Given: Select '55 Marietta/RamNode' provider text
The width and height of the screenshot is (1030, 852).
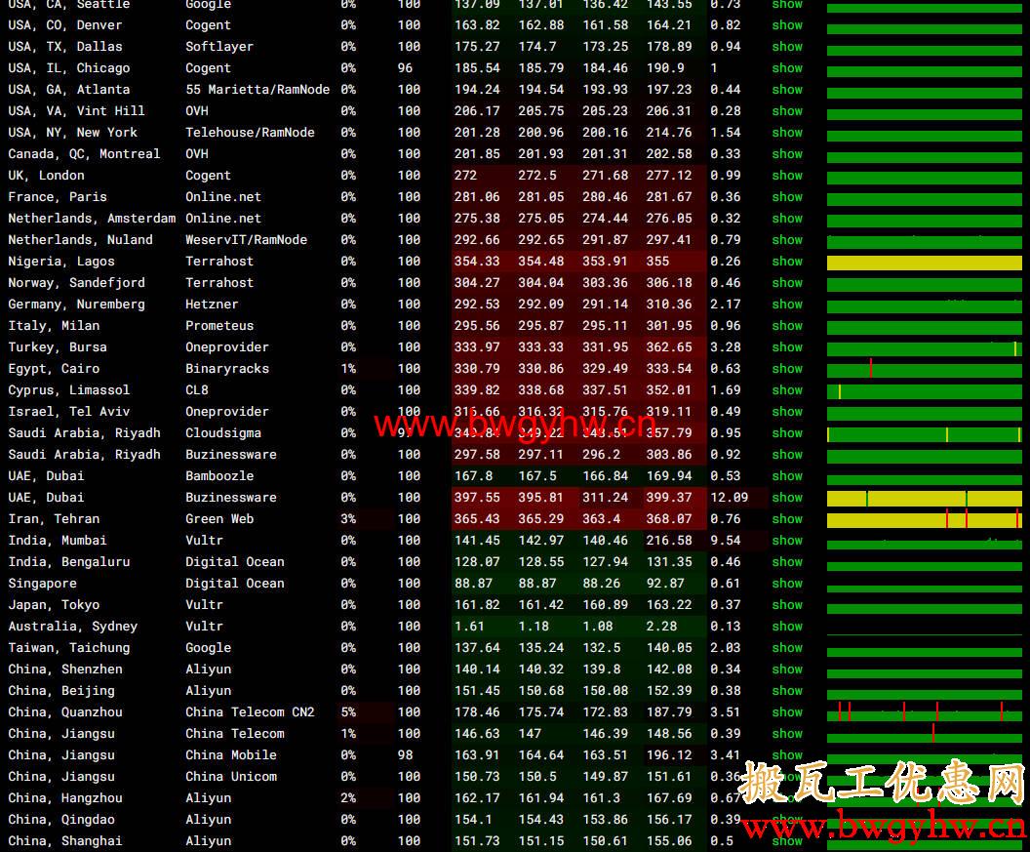Looking at the screenshot, I should (257, 90).
